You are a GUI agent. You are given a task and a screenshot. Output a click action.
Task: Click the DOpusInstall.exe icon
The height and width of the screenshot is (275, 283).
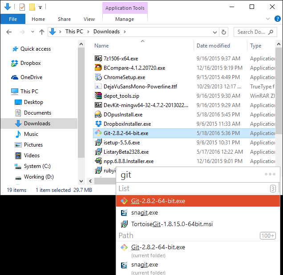(98, 115)
